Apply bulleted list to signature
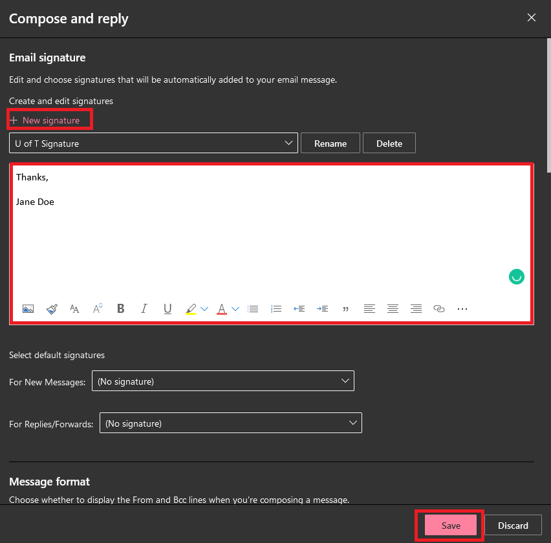Viewport: 551px width, 543px height. [253, 309]
